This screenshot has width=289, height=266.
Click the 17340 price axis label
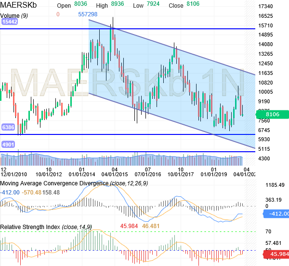point(265,6)
